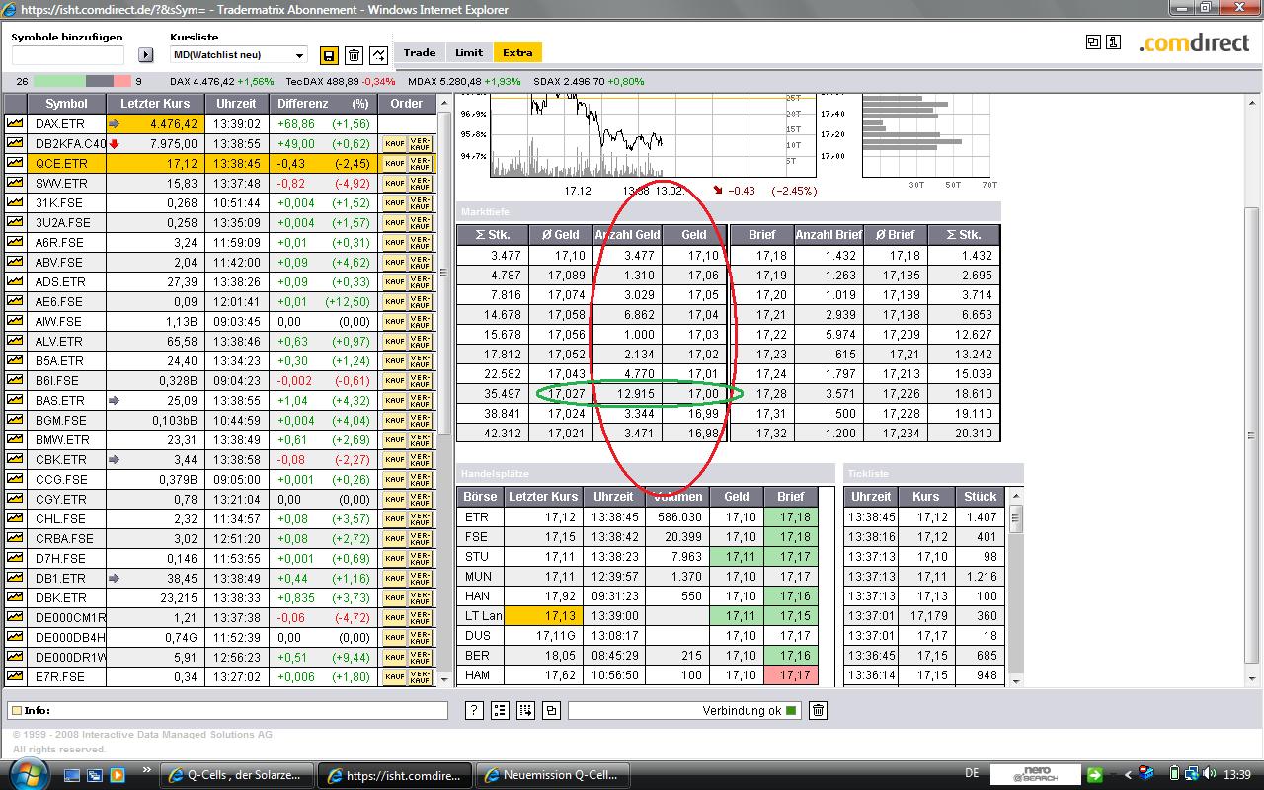The width and height of the screenshot is (1264, 790).
Task: Click the Tickliste entry at 13:38:16
Action: (x=923, y=536)
